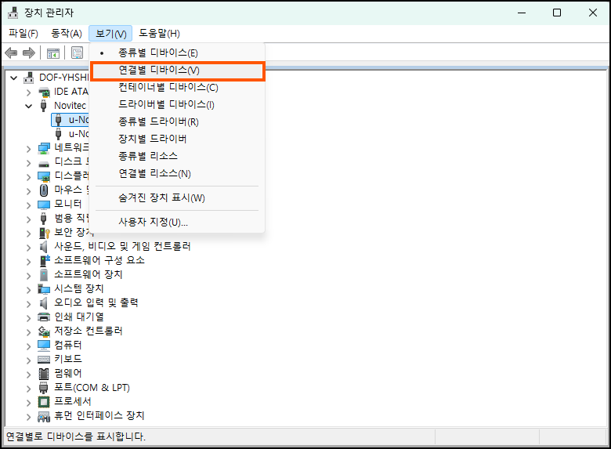Collapse the Novitec tree node
611x449 pixels.
[29, 105]
